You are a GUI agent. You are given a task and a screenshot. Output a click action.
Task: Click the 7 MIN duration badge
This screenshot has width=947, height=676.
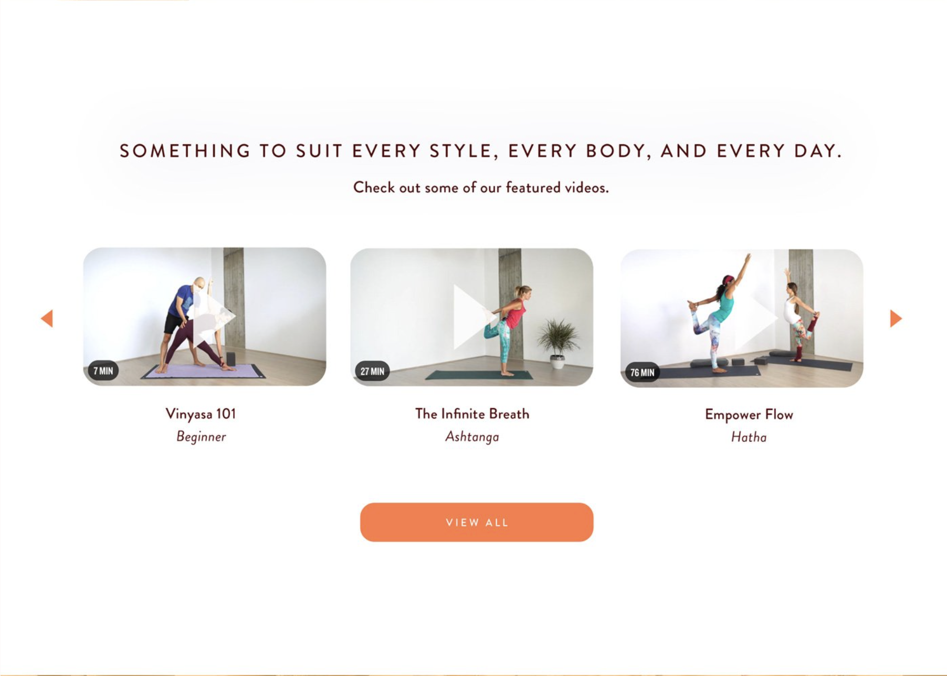point(103,371)
